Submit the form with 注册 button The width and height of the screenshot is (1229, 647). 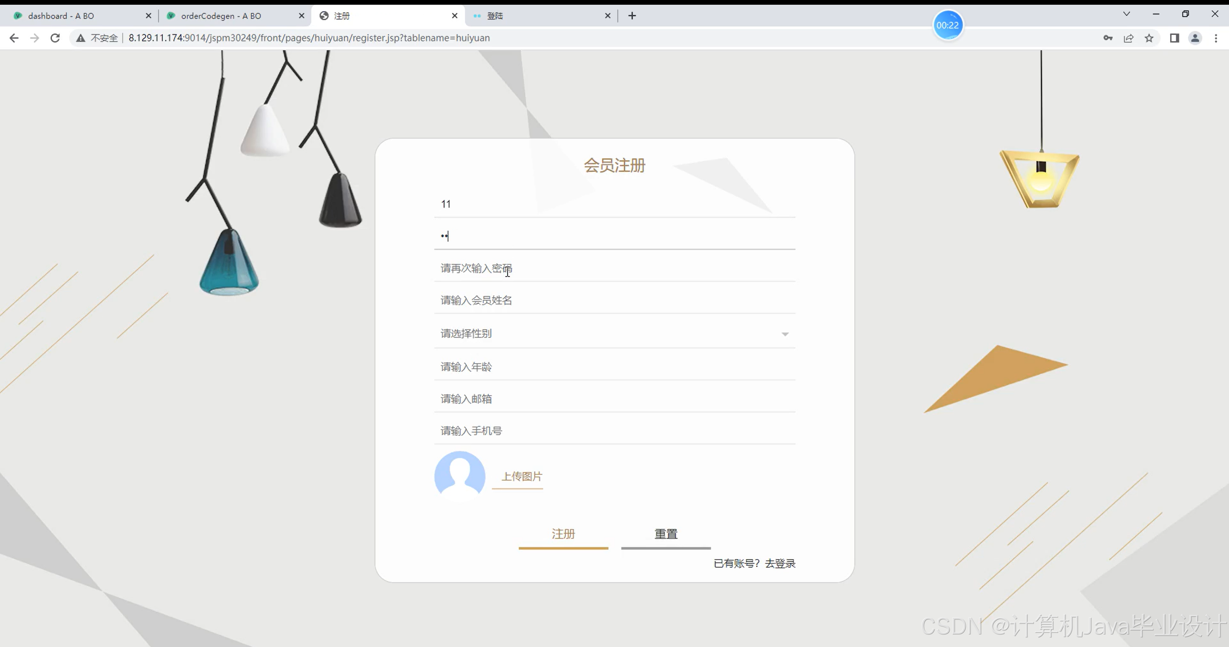(563, 535)
